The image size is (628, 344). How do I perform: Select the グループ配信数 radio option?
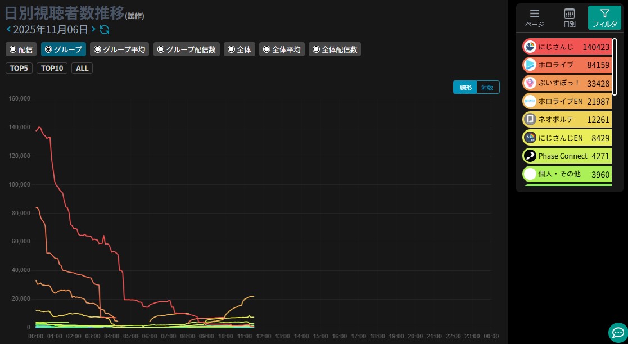[x=186, y=49]
